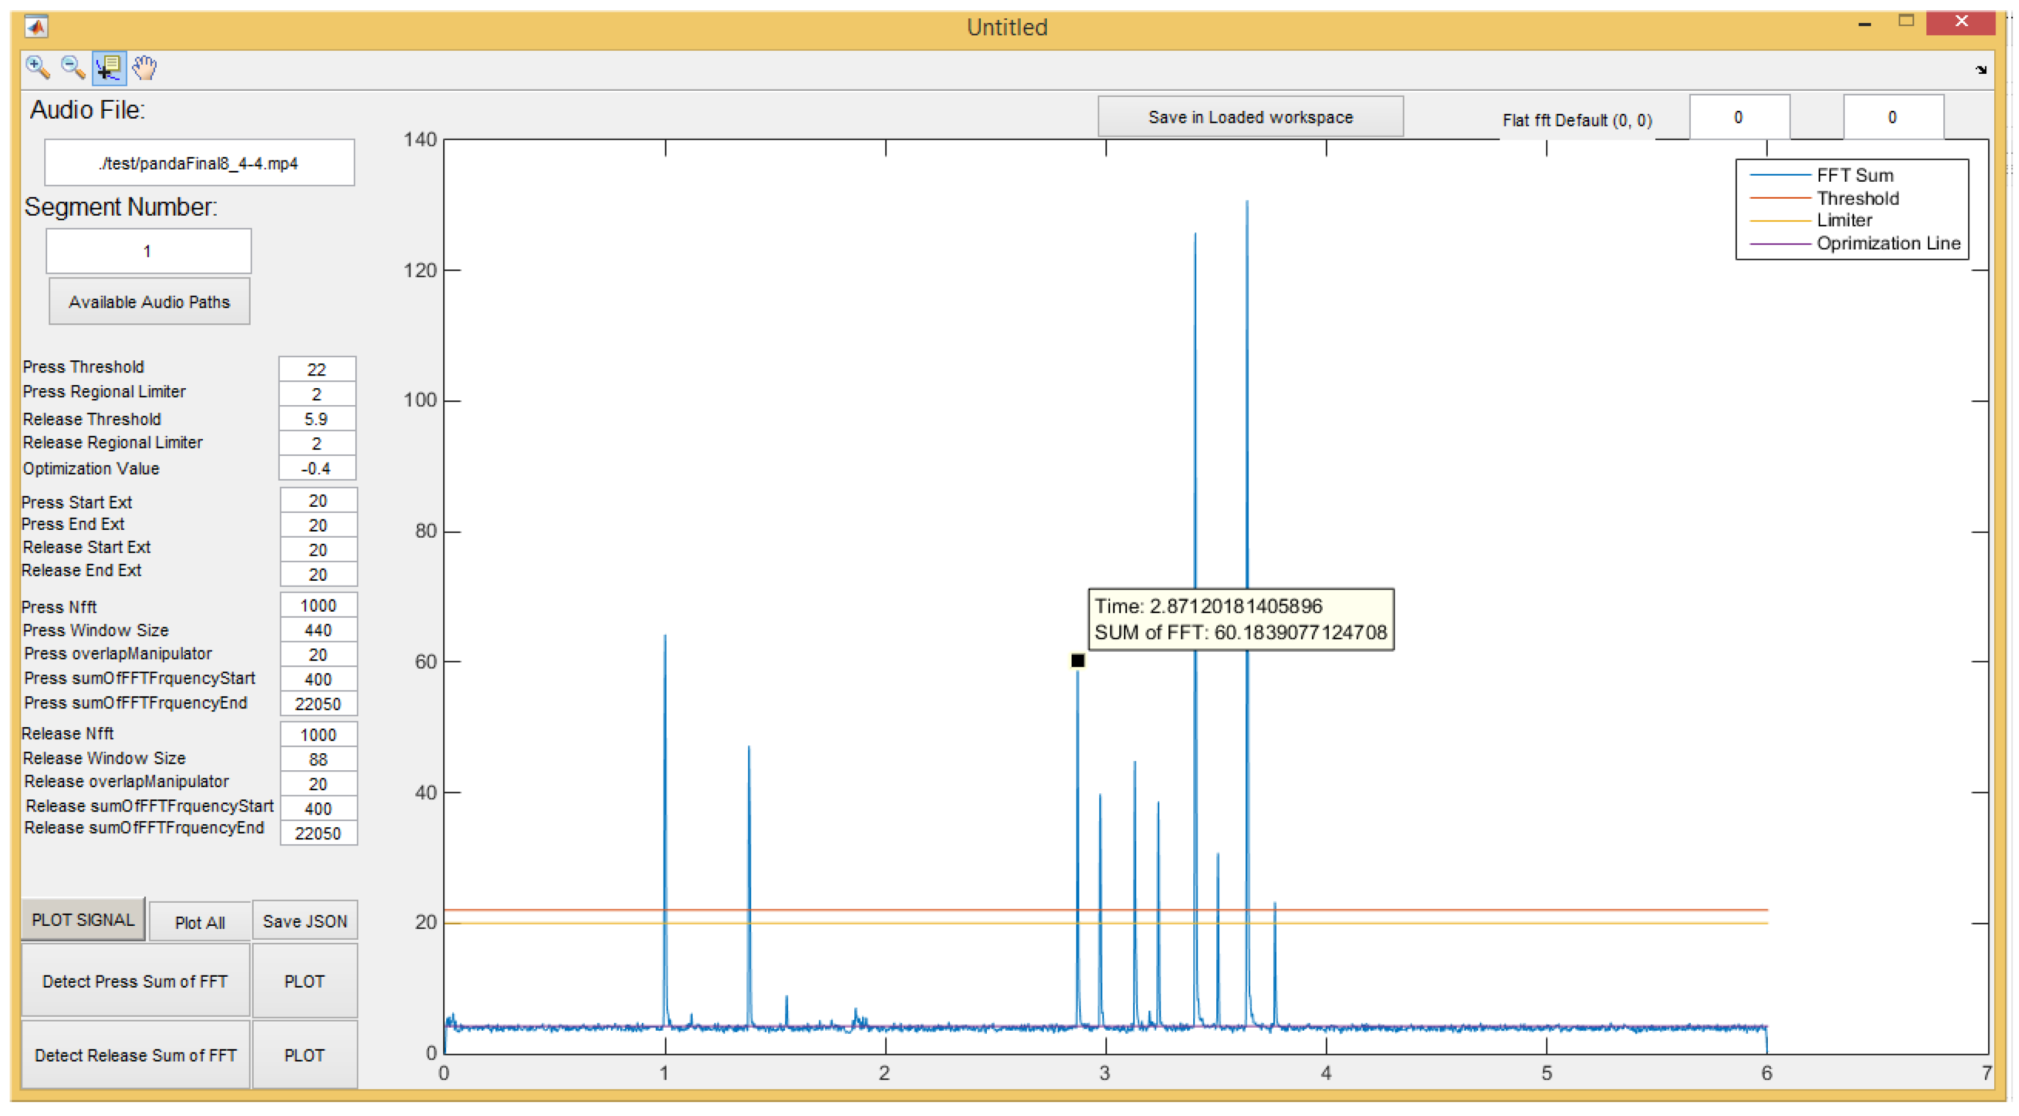Run Detect Press Sum of FFT
The height and width of the screenshot is (1116, 2019).
[135, 981]
